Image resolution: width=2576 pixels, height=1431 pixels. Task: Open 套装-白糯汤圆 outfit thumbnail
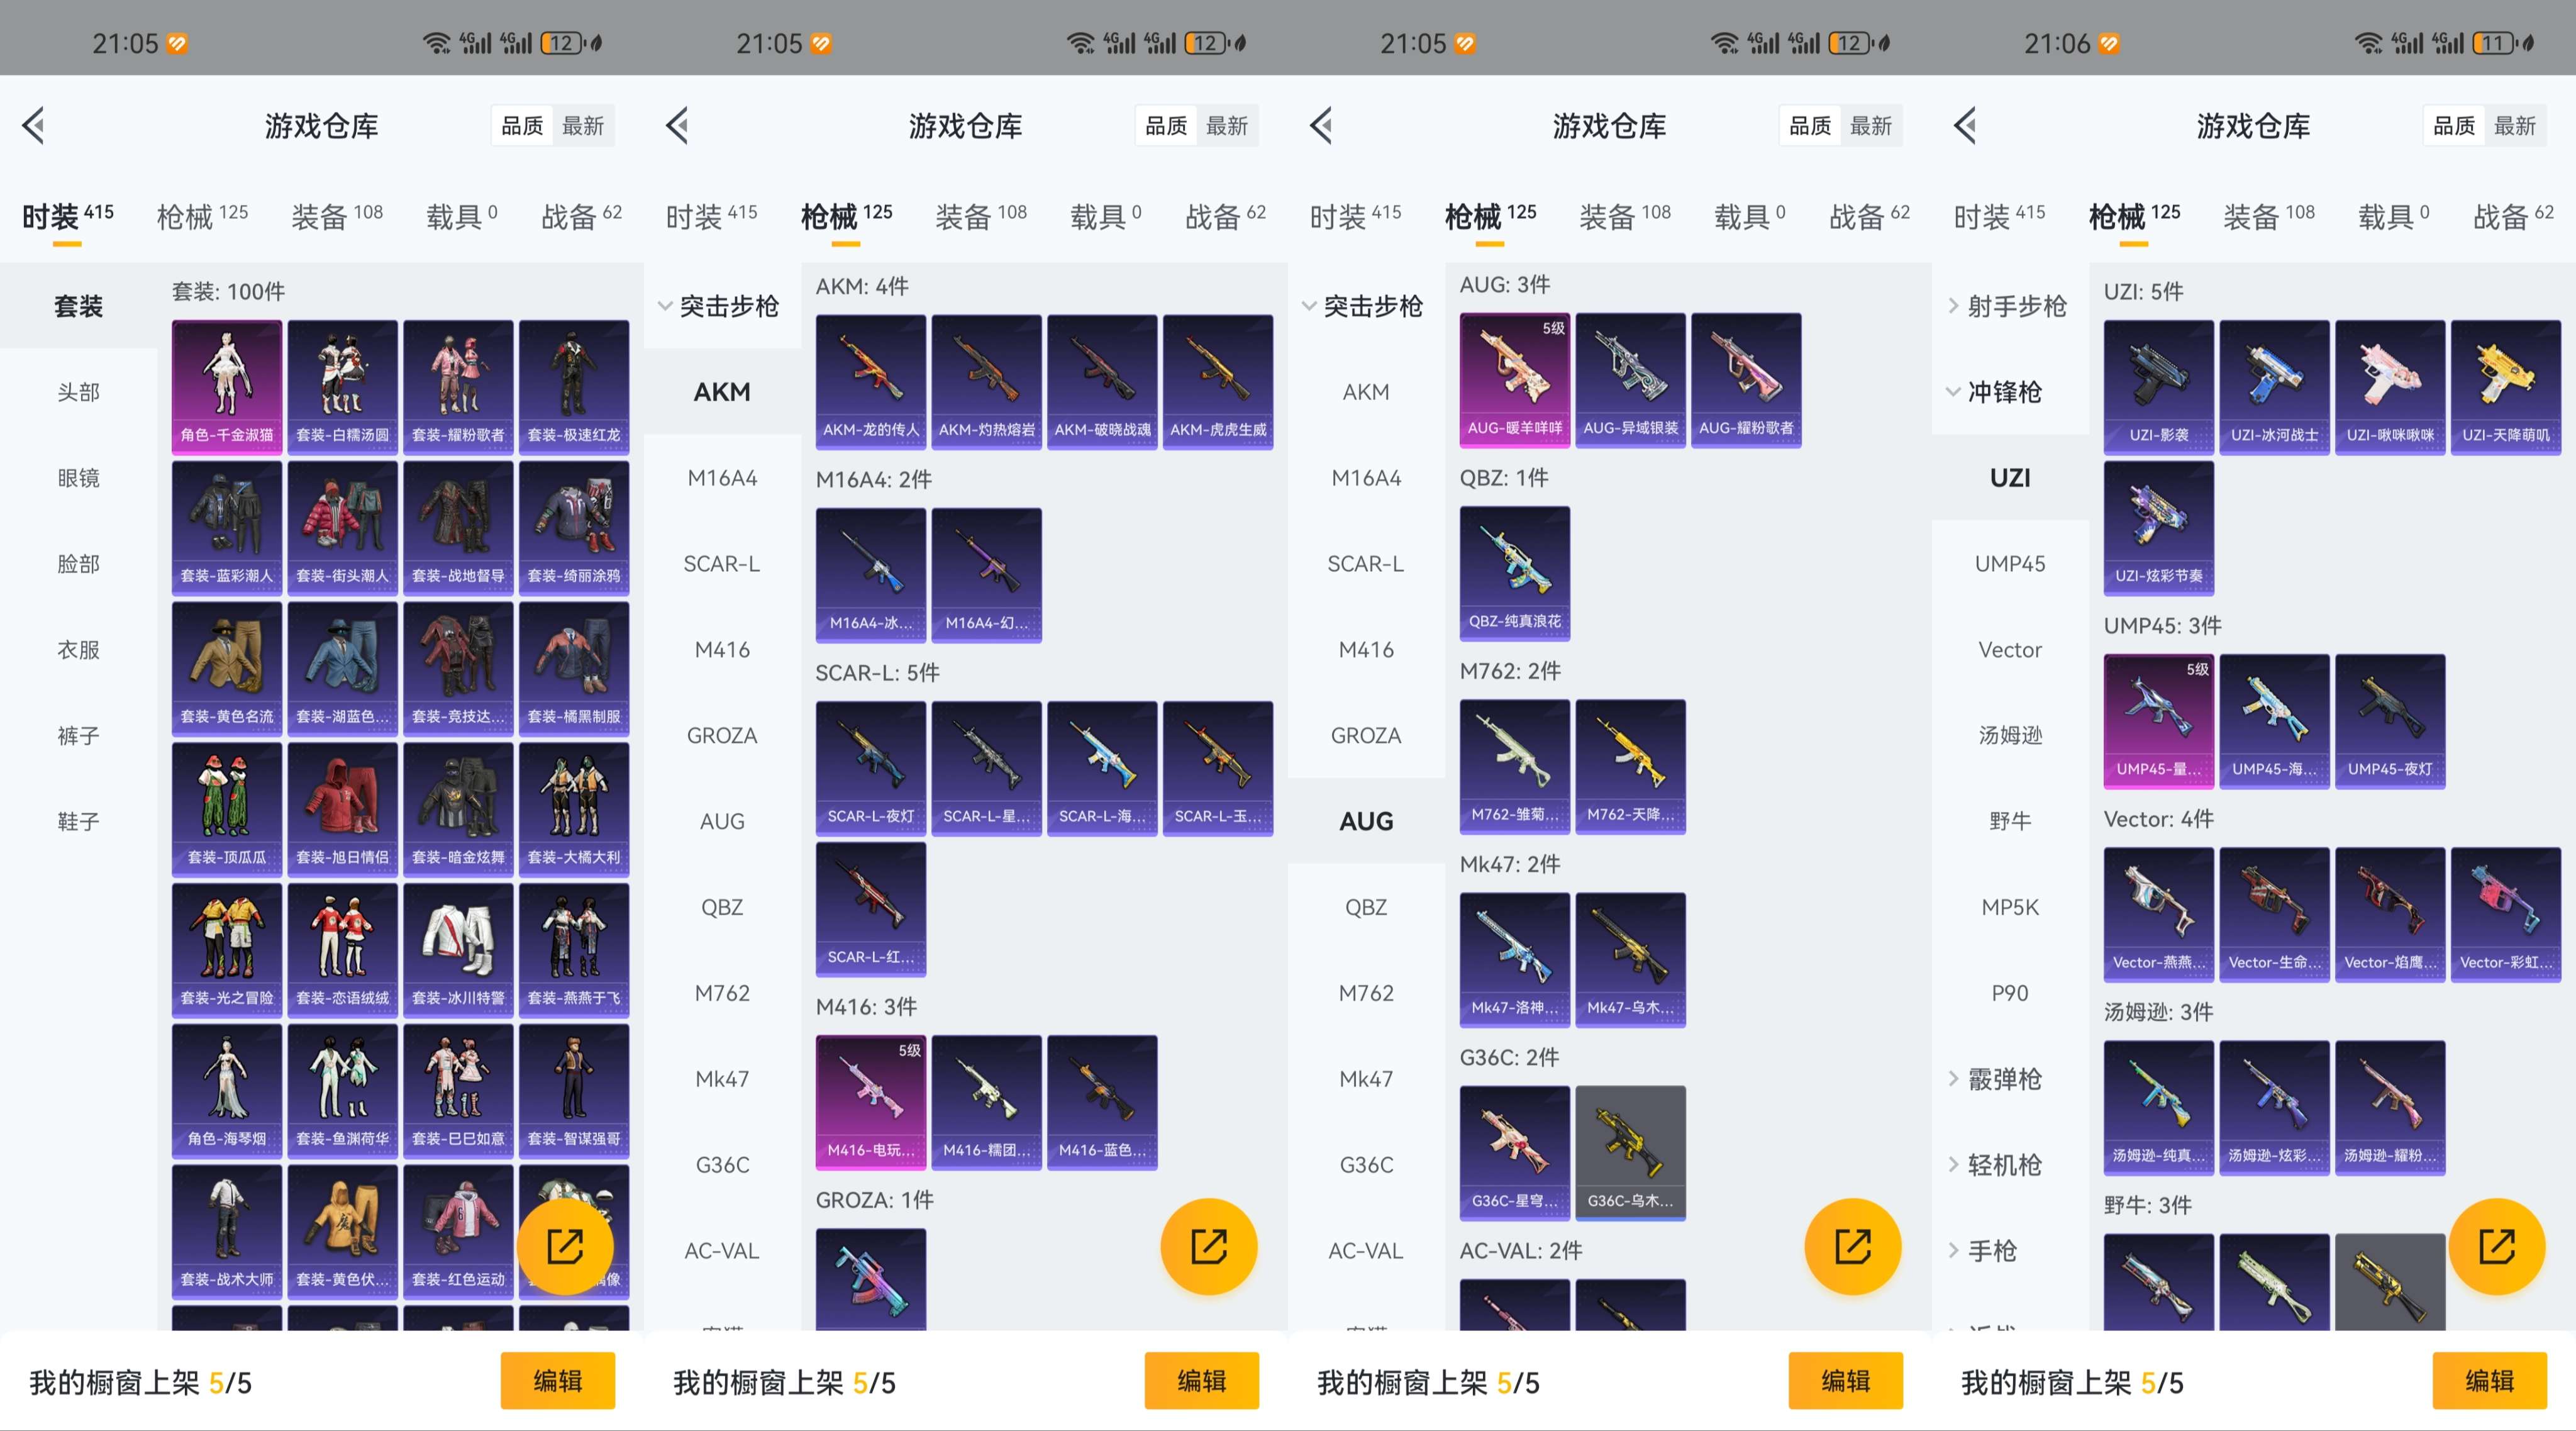coord(342,387)
